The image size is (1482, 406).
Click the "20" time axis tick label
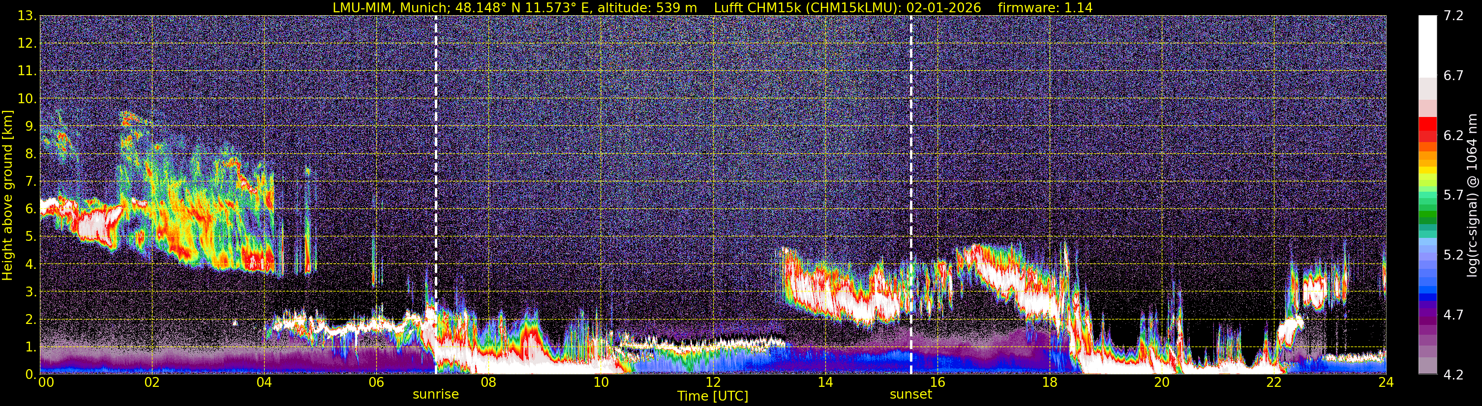tap(1162, 383)
